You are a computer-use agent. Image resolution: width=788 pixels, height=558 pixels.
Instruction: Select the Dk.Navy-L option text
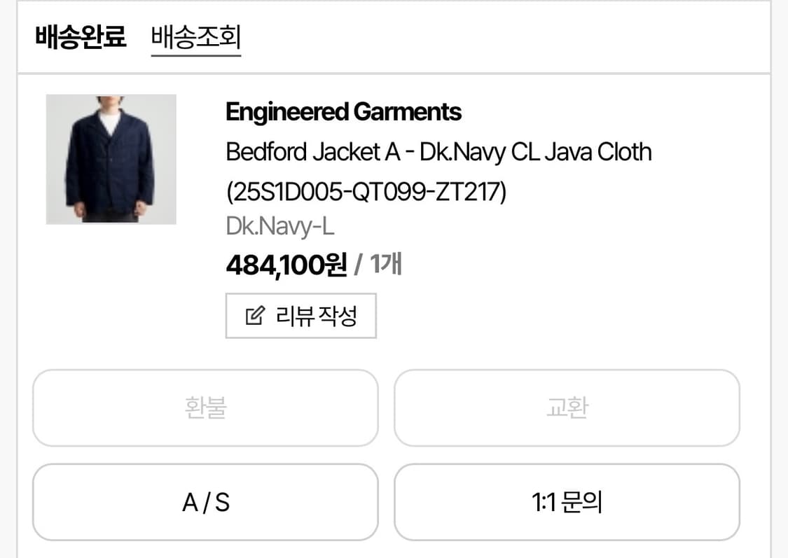pos(279,226)
